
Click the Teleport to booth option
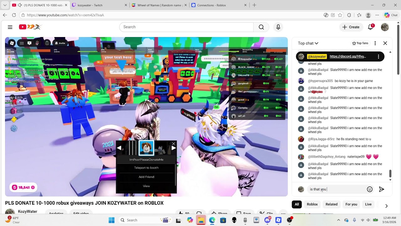(x=146, y=168)
